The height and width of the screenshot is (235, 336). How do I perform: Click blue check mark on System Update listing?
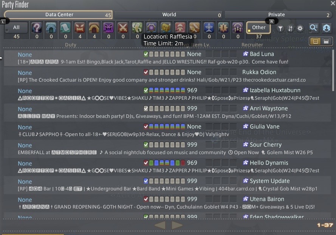[146, 181]
